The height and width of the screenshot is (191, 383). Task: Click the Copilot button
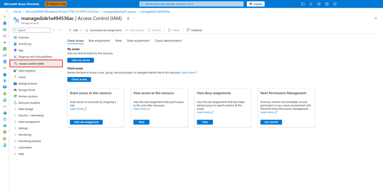pyautogui.click(x=255, y=4)
